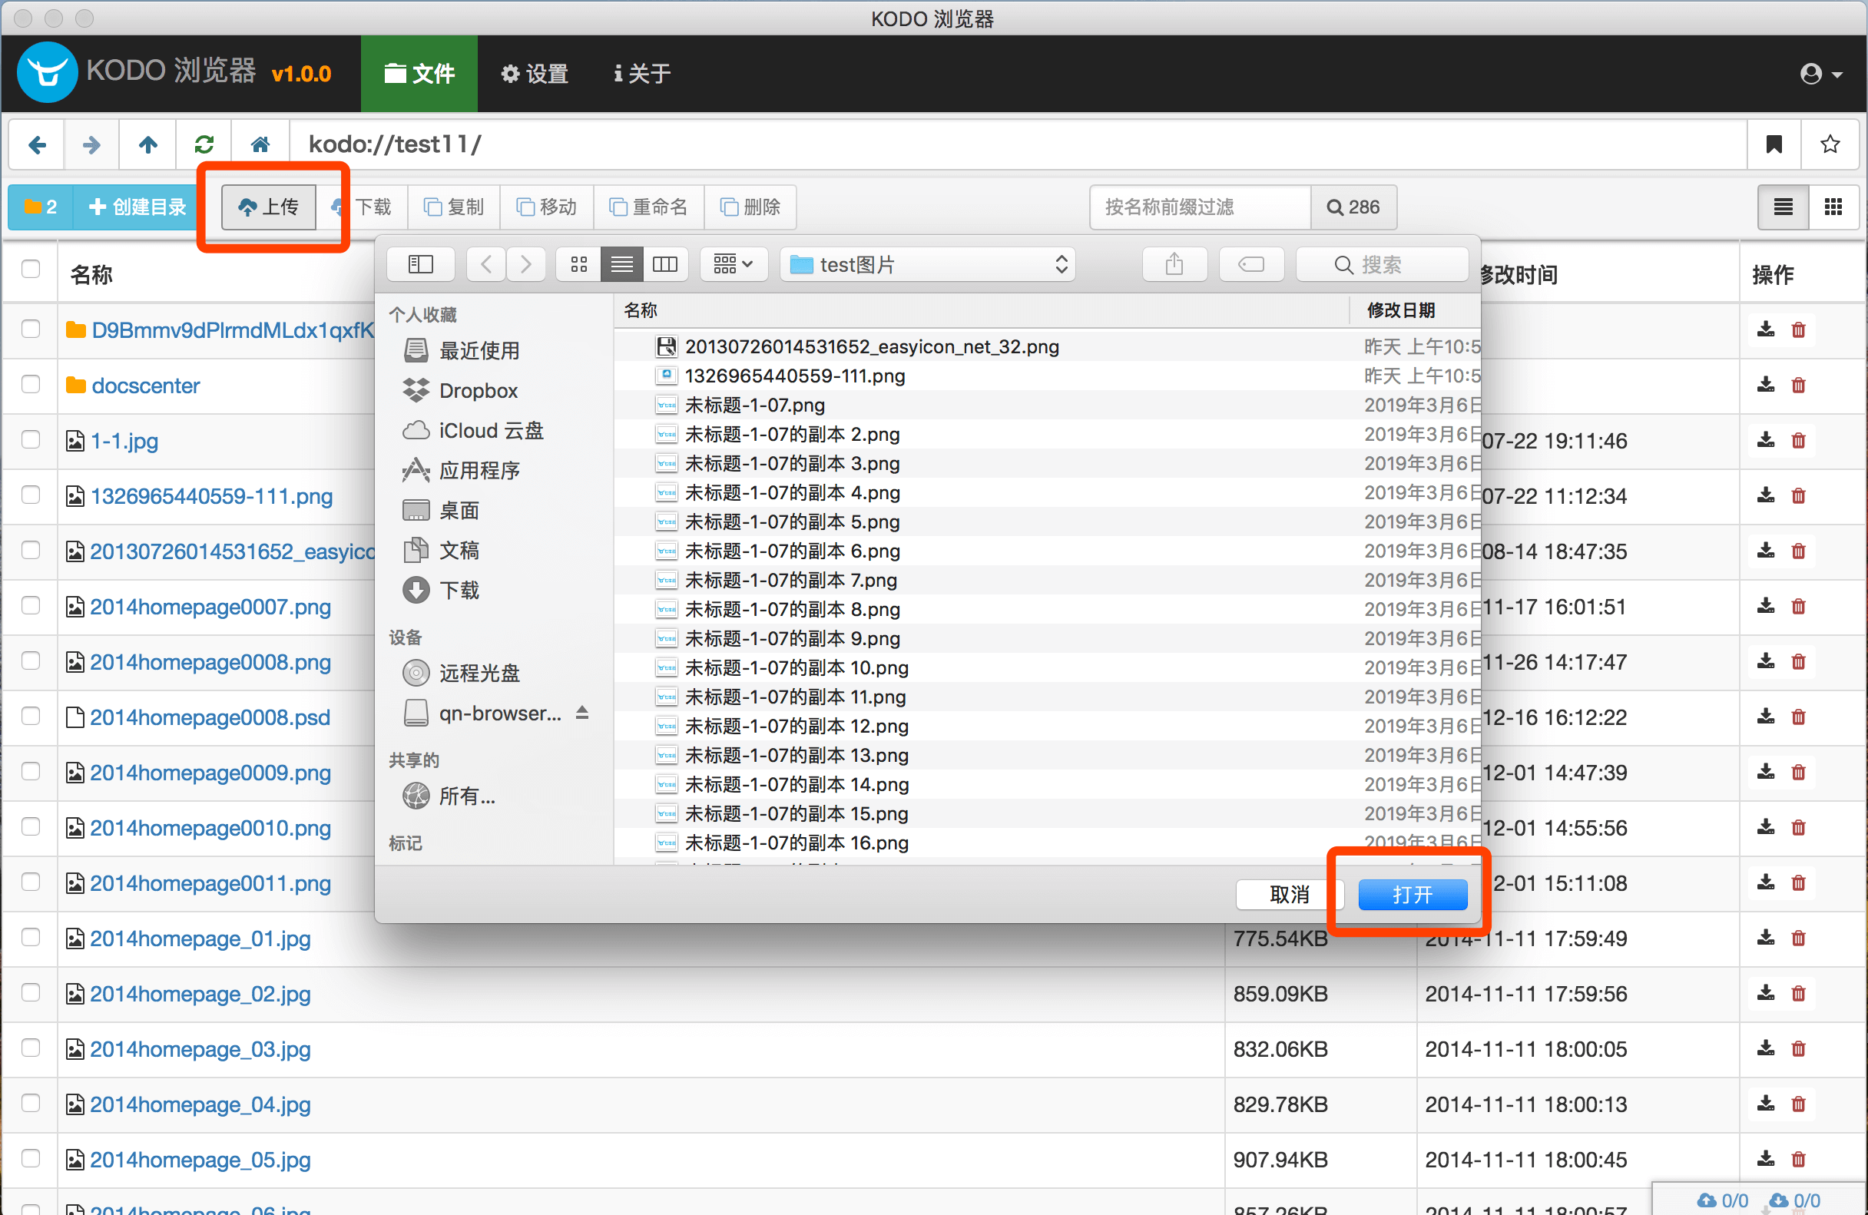Download the docscenter folder via row icon
The image size is (1868, 1215).
pos(1766,385)
